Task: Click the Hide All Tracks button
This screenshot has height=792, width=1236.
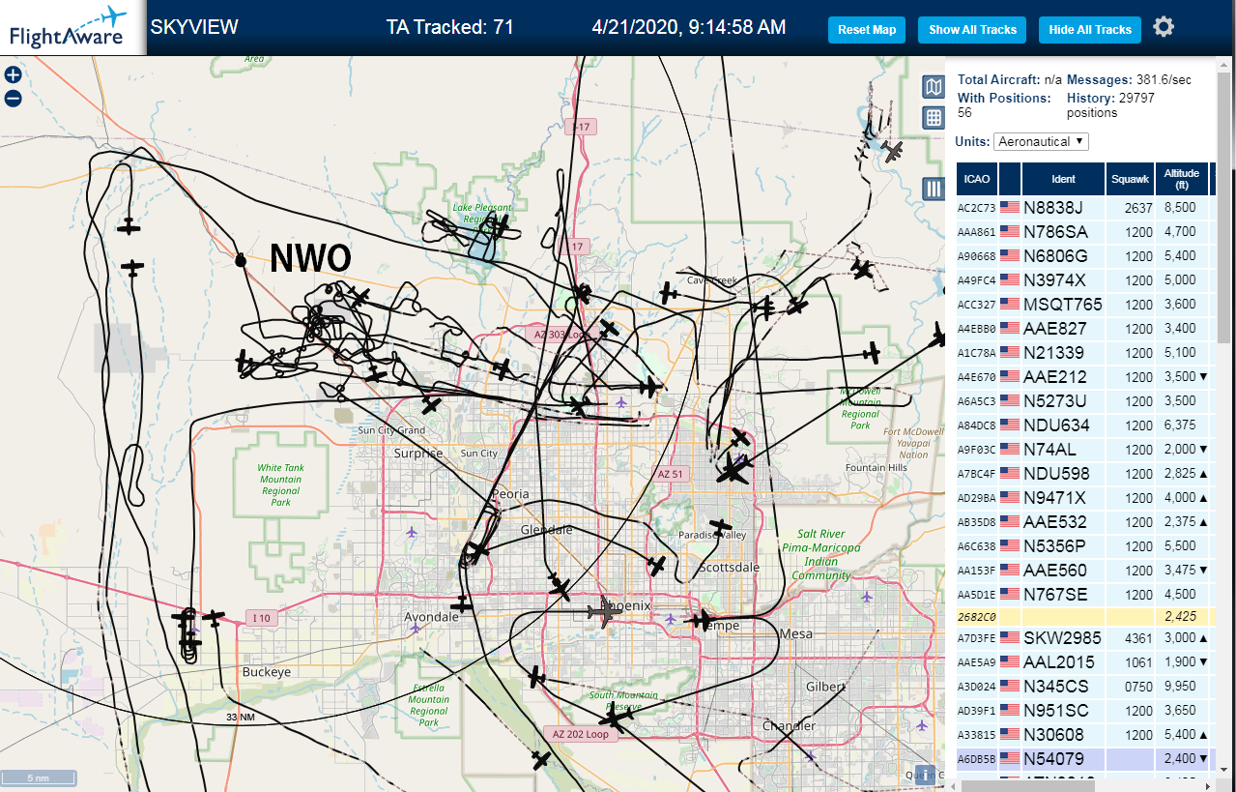Action: click(1090, 30)
